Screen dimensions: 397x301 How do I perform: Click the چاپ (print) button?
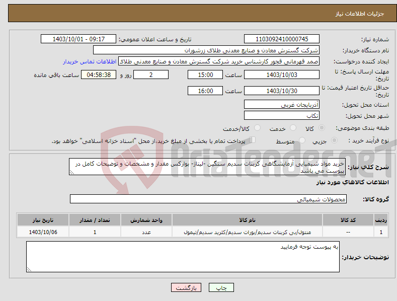pos(221,287)
